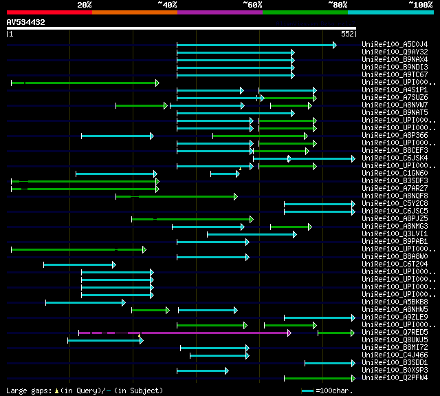Select the UniRef100_B3SDD1 label

click(x=395, y=363)
